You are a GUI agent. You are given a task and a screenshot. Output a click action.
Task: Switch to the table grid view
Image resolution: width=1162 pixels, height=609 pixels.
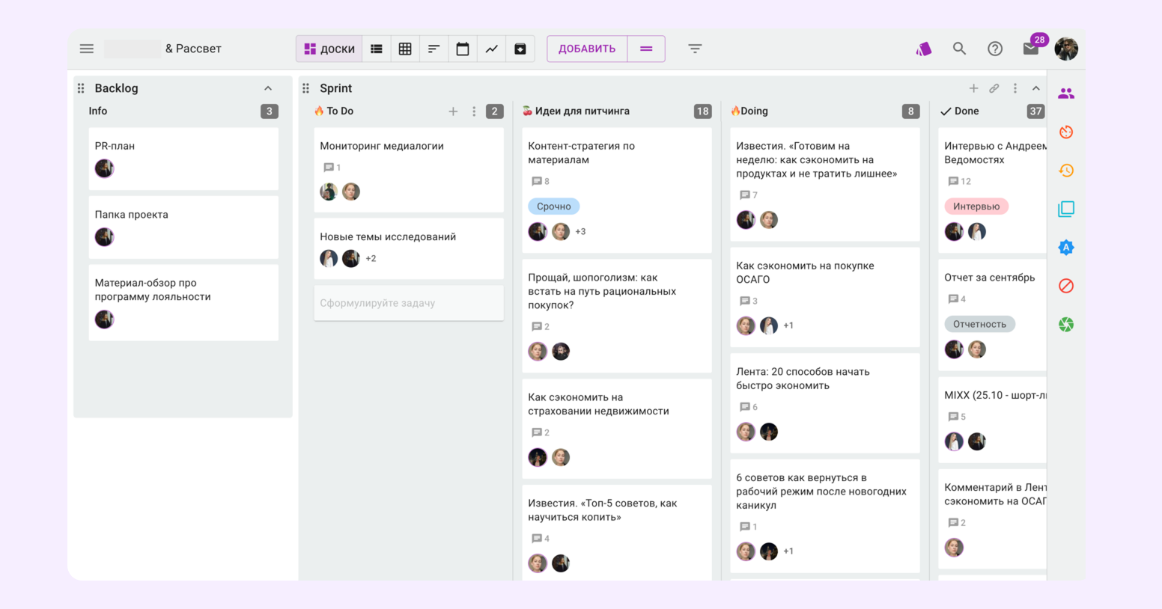(405, 49)
